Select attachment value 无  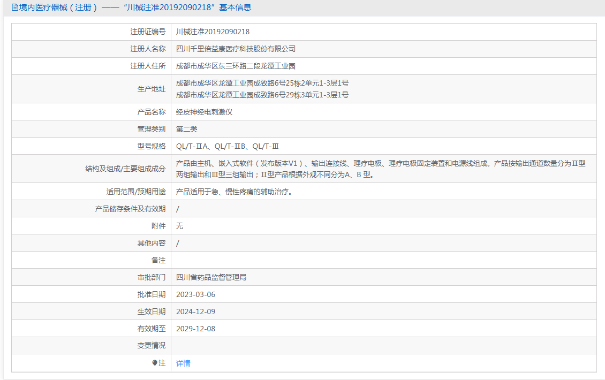click(179, 226)
